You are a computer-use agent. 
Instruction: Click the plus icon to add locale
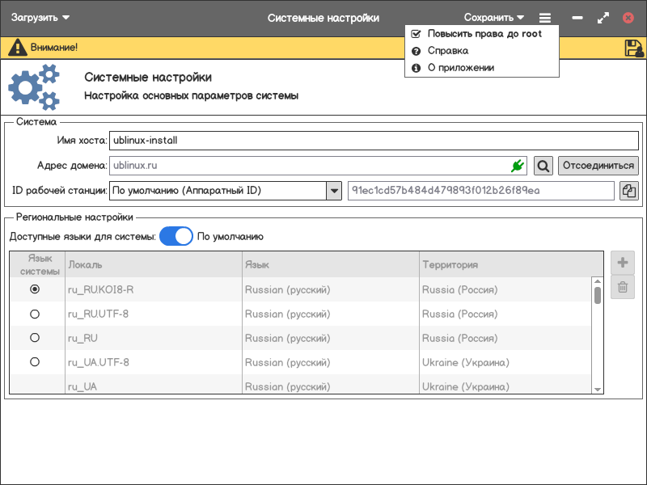(623, 263)
